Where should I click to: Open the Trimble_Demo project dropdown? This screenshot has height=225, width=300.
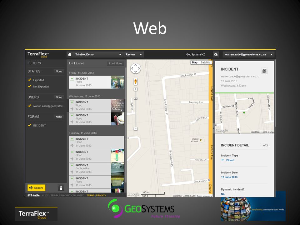pos(98,54)
